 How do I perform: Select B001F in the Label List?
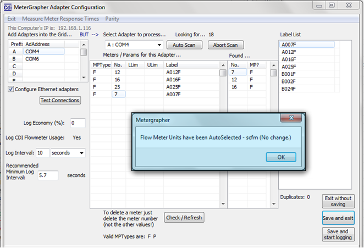coord(307,74)
